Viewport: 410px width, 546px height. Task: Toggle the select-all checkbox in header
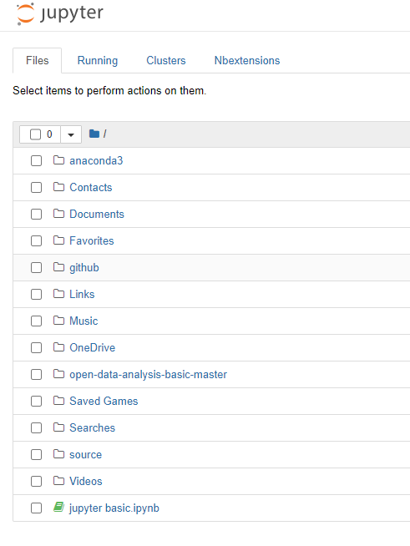35,134
